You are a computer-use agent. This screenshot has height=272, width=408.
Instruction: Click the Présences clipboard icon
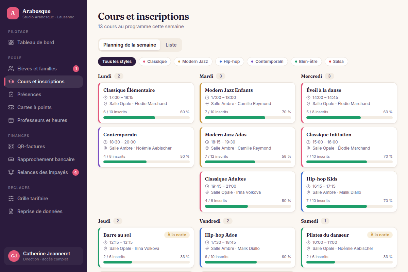[x=11, y=95]
